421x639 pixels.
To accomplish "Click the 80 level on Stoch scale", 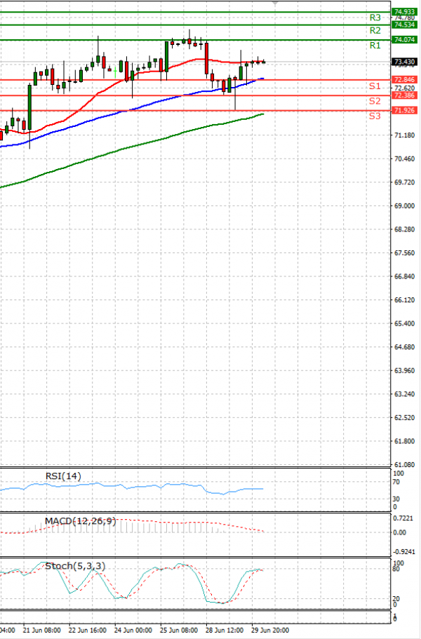I will point(396,570).
